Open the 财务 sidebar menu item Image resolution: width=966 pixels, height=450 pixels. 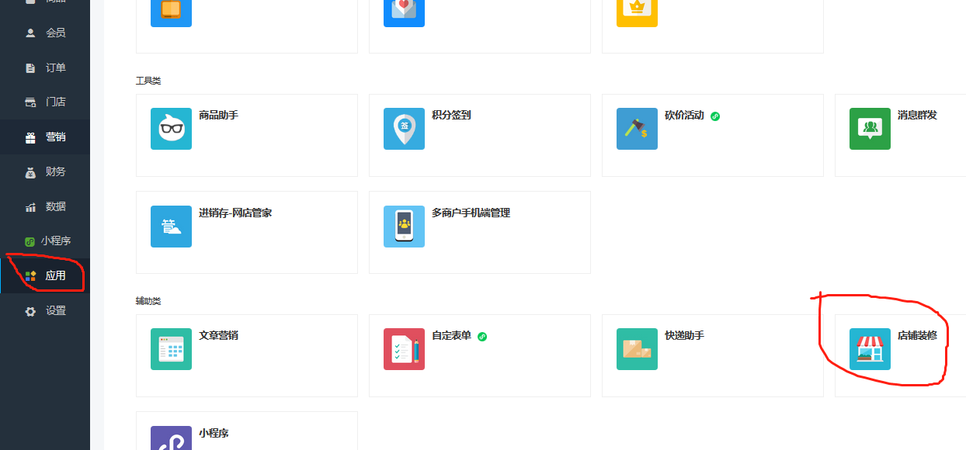point(45,171)
